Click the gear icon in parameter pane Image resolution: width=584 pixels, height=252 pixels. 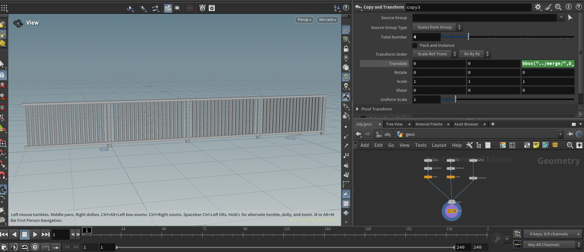pos(538,7)
